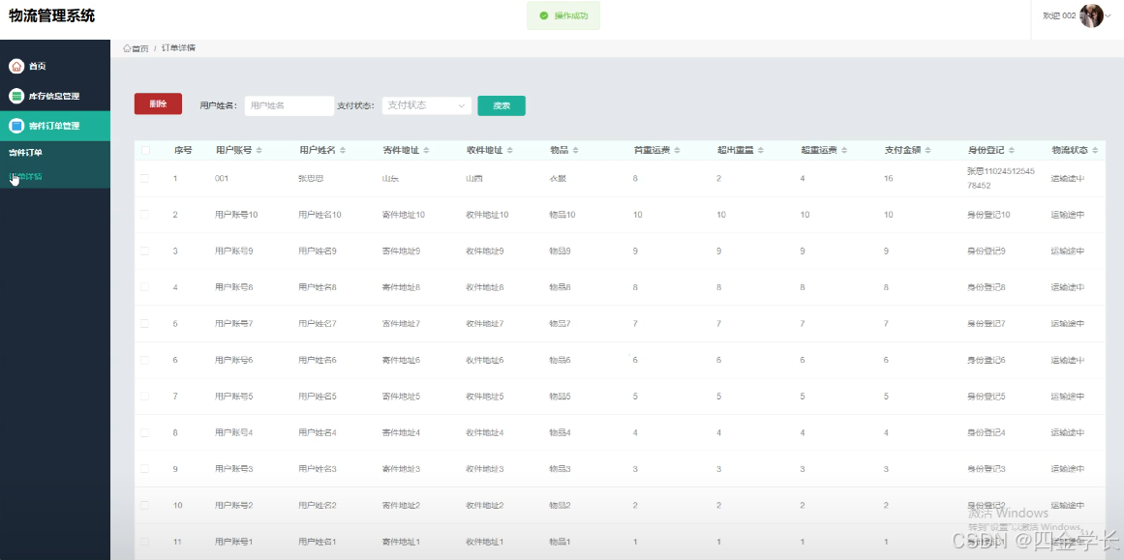
Task: Check the box for row 用户账号2
Action: pyautogui.click(x=145, y=505)
